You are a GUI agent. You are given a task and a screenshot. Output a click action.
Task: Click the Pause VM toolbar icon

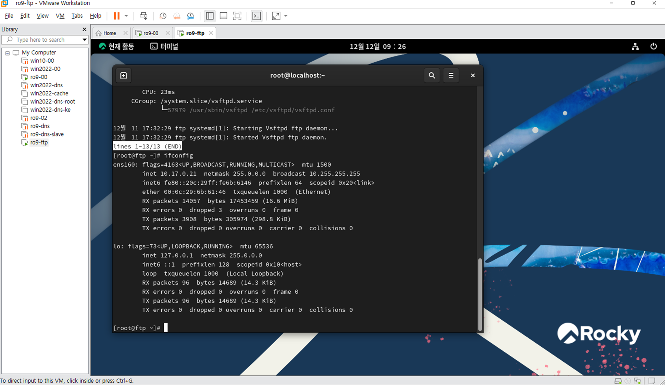(116, 16)
